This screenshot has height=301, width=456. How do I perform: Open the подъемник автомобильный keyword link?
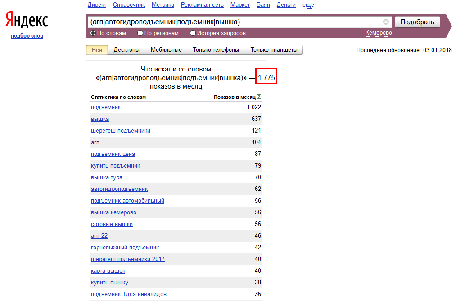click(127, 201)
